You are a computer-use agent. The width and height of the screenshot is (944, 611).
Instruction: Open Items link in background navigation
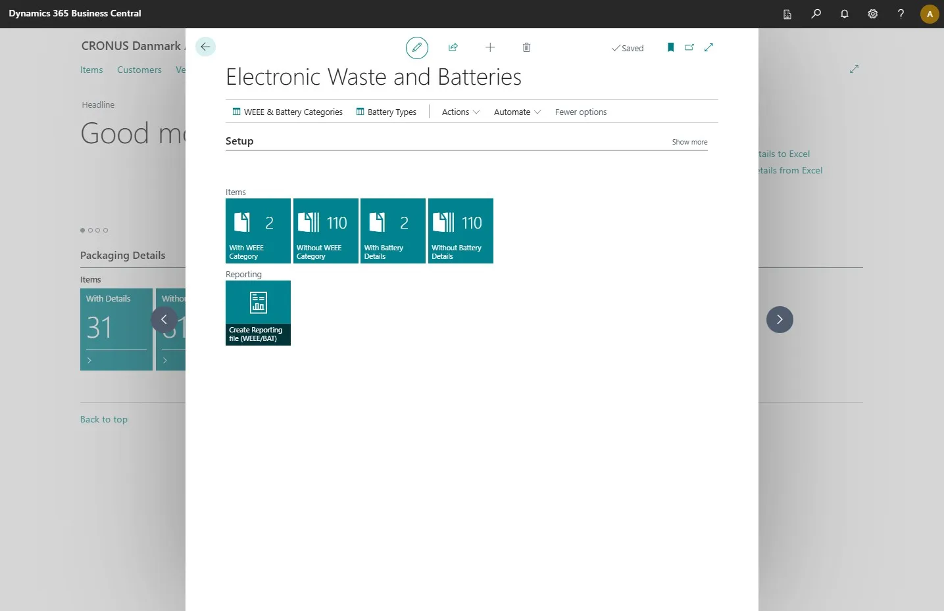pyautogui.click(x=91, y=70)
